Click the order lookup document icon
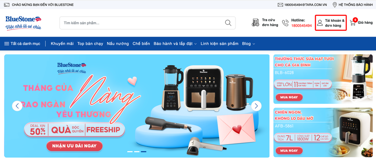This screenshot has width=376, height=162. point(256,23)
